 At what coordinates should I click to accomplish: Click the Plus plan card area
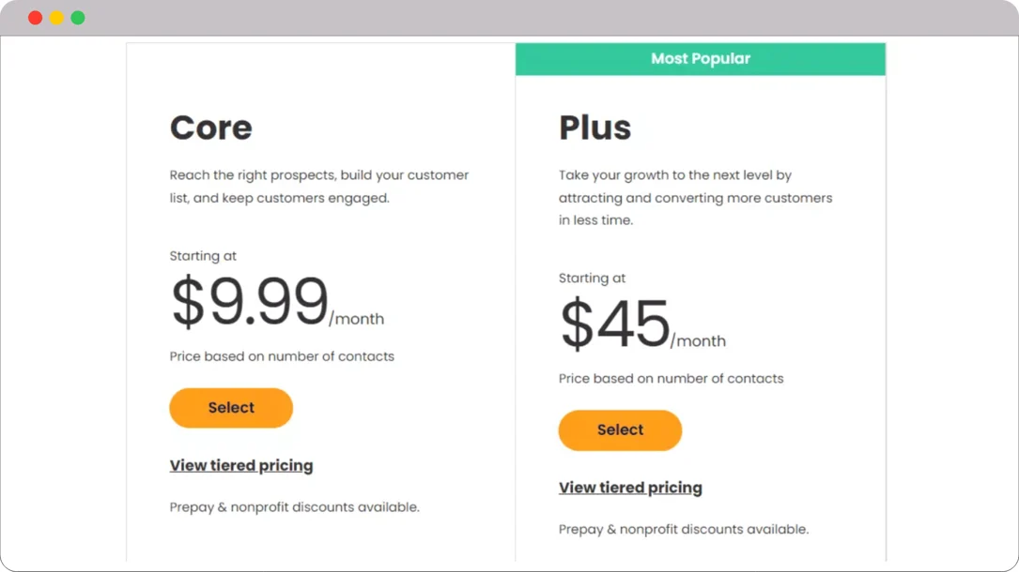[x=700, y=281]
